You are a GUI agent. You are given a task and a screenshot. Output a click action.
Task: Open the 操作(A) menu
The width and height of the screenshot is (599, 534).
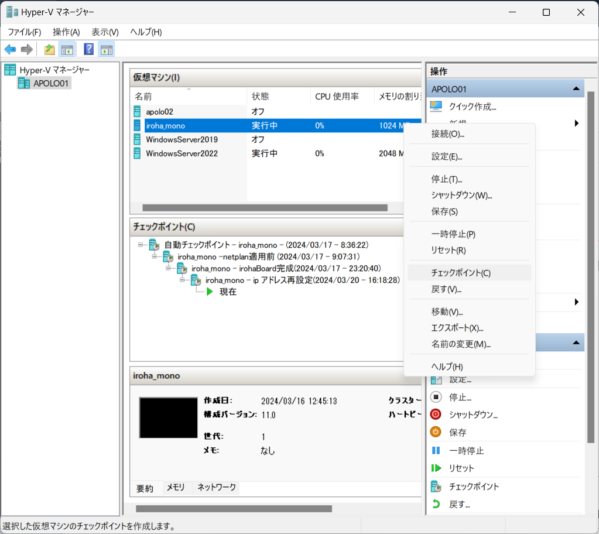(67, 32)
